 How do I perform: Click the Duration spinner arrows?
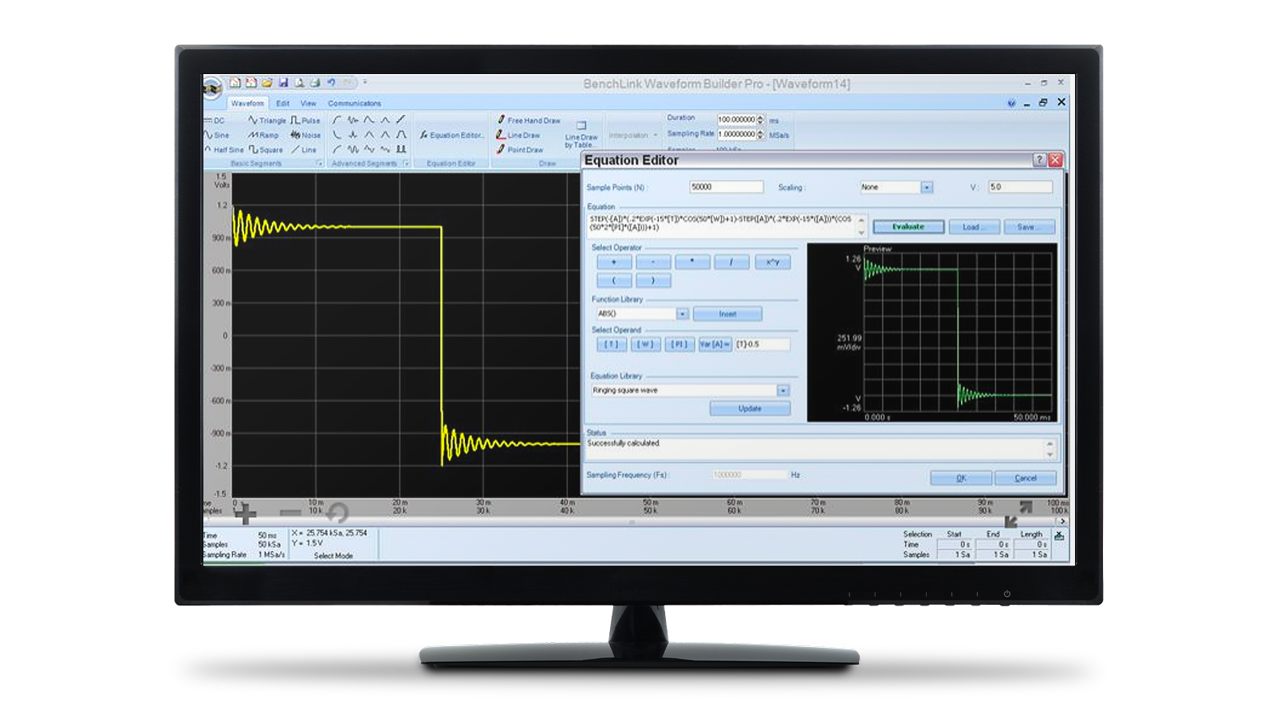click(x=761, y=119)
